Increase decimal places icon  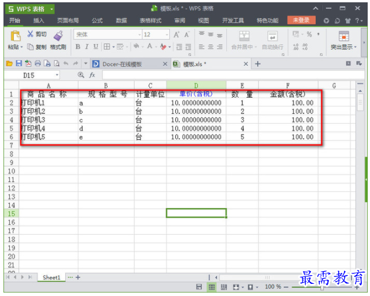tap(296, 47)
